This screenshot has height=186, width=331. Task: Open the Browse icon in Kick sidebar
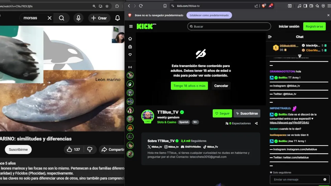(130, 47)
